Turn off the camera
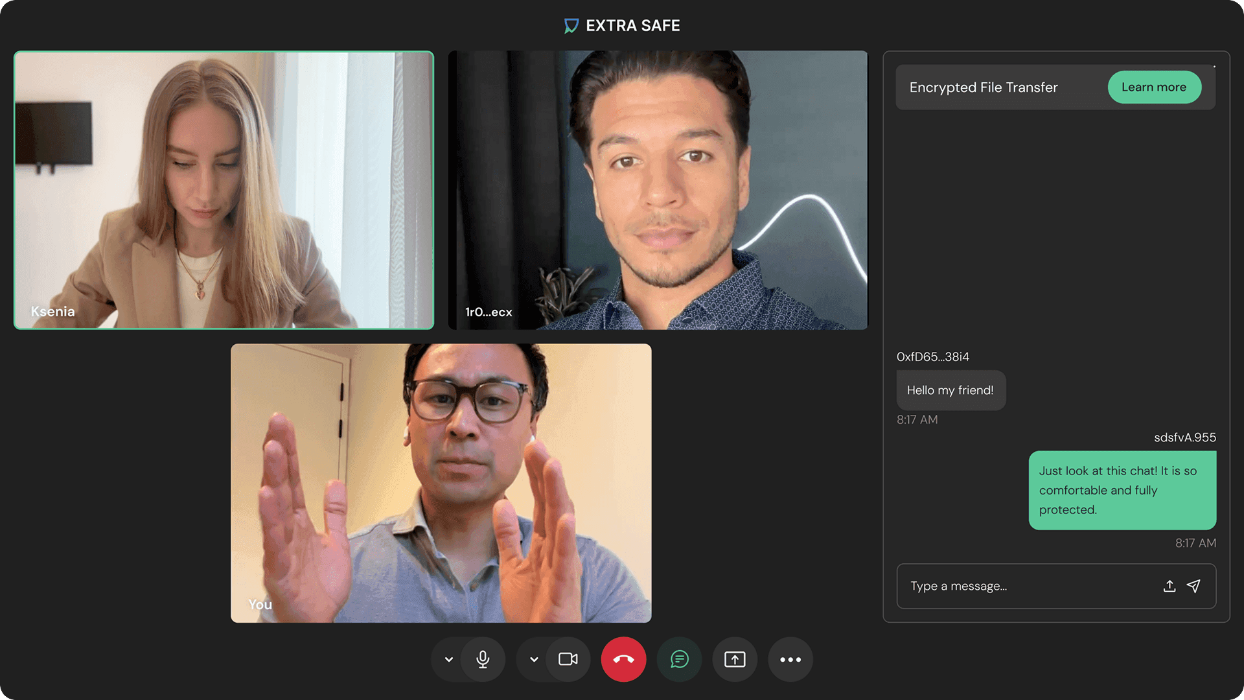 pyautogui.click(x=568, y=659)
